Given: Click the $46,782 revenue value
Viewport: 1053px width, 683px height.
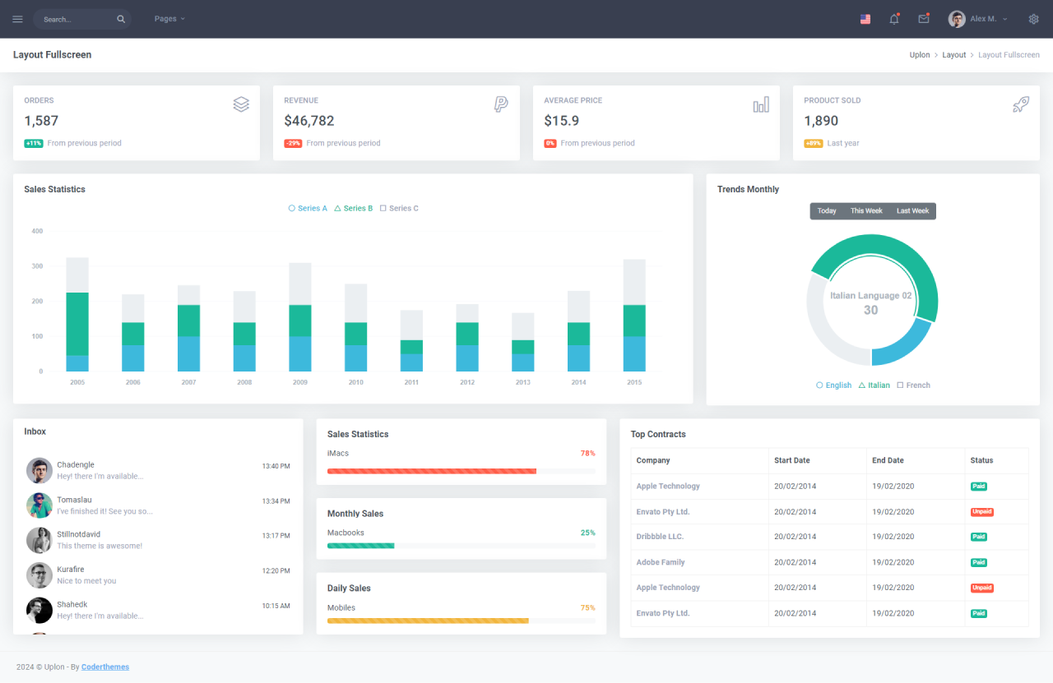Looking at the screenshot, I should coord(309,121).
